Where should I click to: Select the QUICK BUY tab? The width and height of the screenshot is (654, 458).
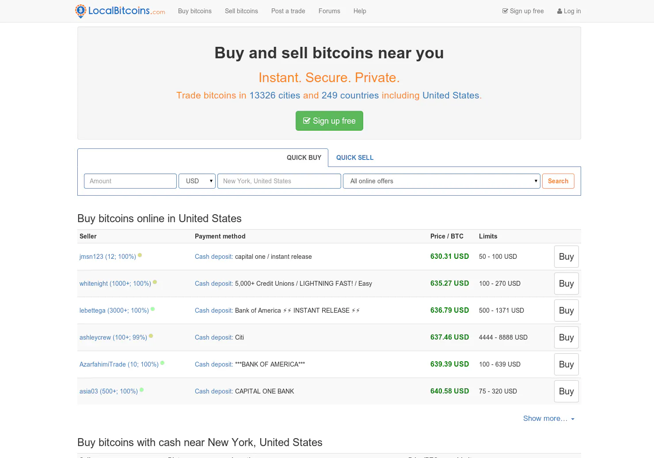click(x=304, y=158)
